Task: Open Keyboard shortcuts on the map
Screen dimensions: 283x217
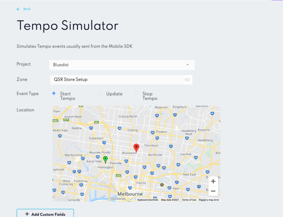Action: 148,200
